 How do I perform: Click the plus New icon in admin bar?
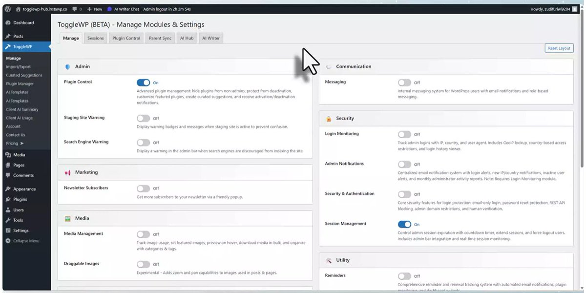tap(89, 9)
